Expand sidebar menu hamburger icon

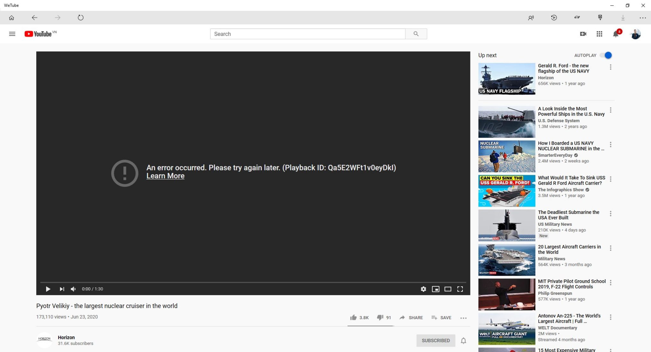click(x=12, y=34)
